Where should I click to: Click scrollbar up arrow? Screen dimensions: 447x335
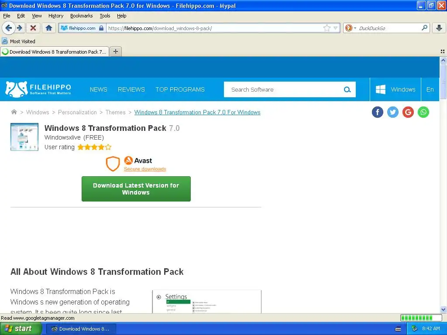coord(443,60)
